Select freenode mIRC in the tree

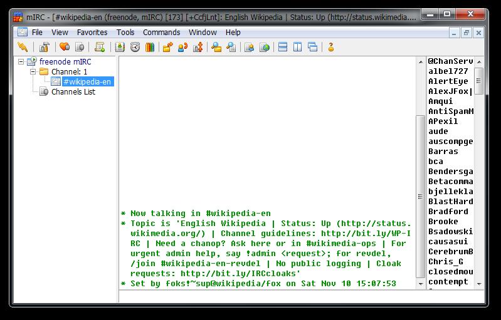coord(65,61)
